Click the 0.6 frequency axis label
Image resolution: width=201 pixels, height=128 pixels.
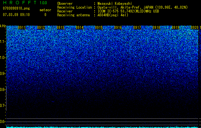click(x=3, y=122)
